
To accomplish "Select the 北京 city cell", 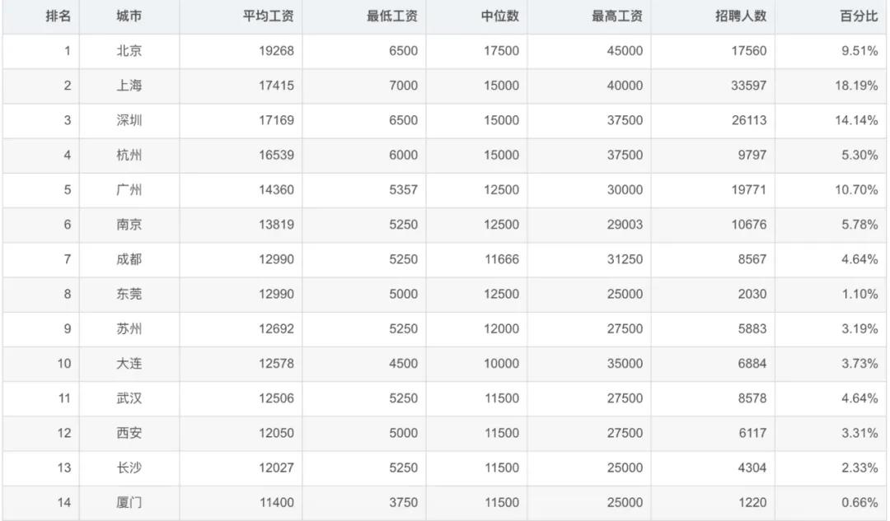I will click(x=129, y=51).
